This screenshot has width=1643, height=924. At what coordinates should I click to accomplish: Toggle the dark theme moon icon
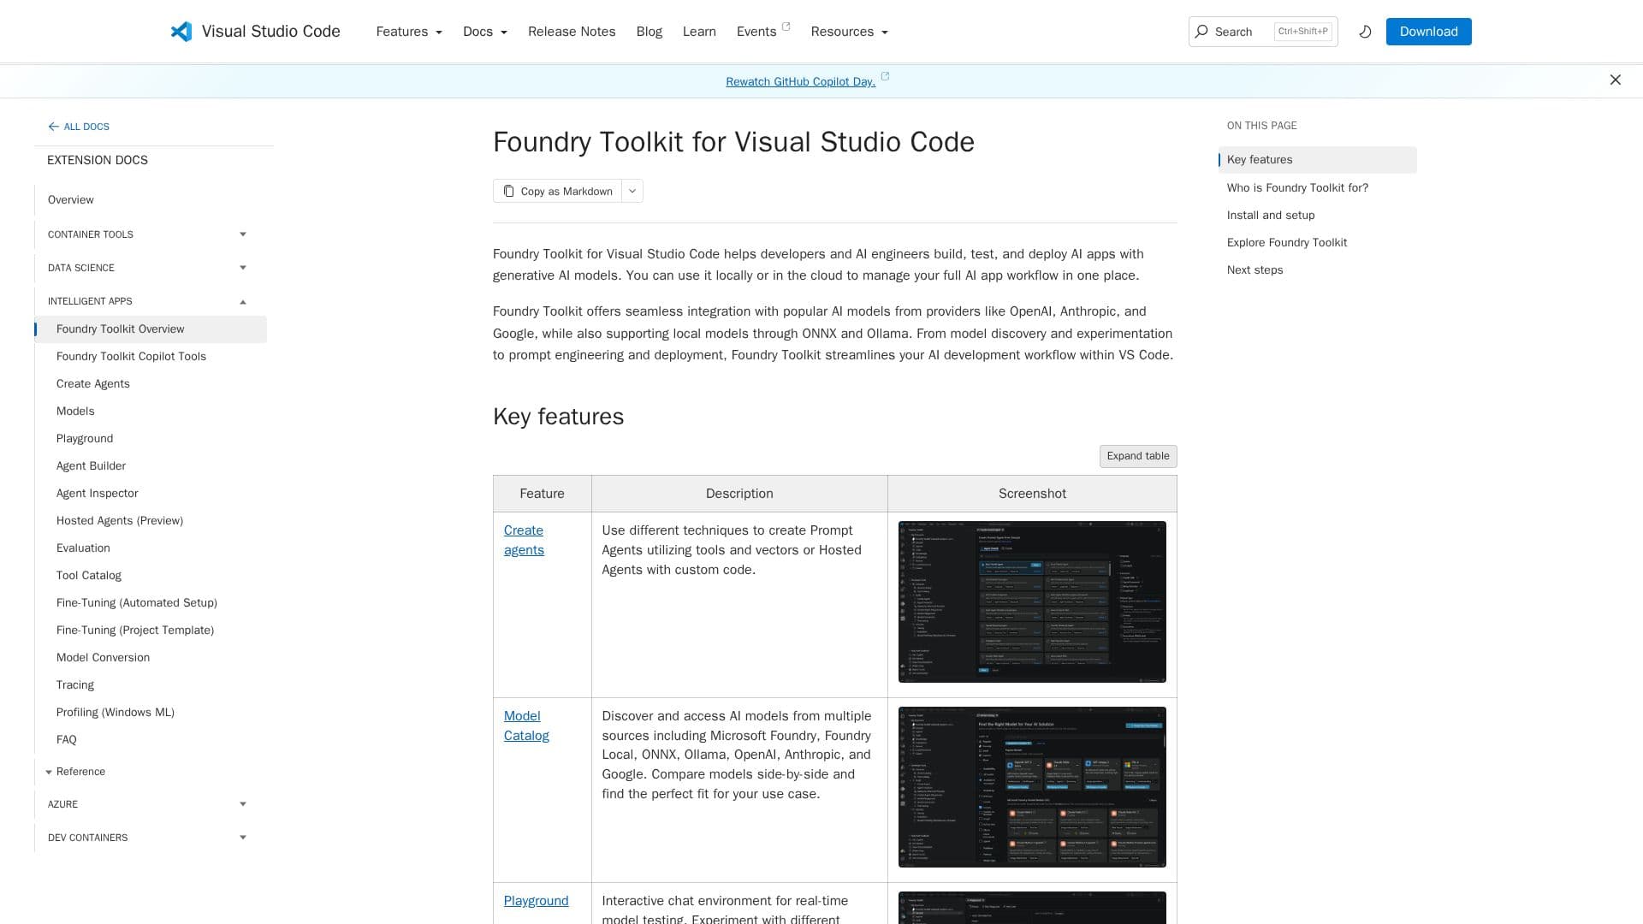tap(1365, 32)
